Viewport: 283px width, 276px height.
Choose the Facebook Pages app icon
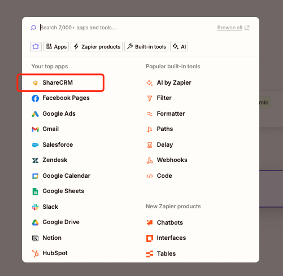[x=35, y=98]
